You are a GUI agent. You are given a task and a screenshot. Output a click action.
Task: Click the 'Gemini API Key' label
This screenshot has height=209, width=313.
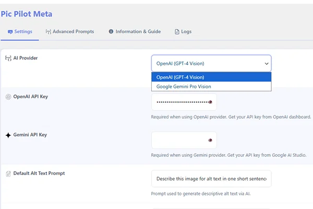click(x=30, y=135)
